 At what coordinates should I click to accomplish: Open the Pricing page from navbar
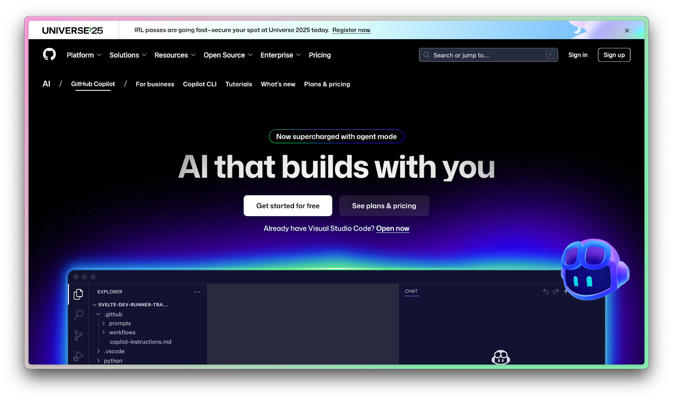320,55
